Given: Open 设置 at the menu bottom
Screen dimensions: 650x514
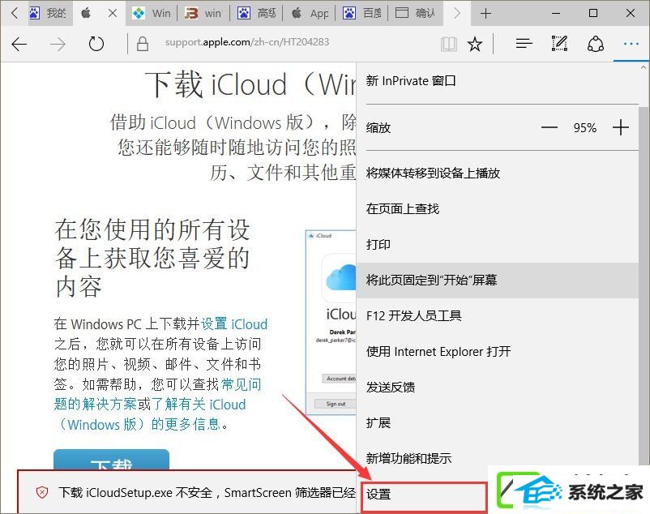Looking at the screenshot, I should 424,495.
